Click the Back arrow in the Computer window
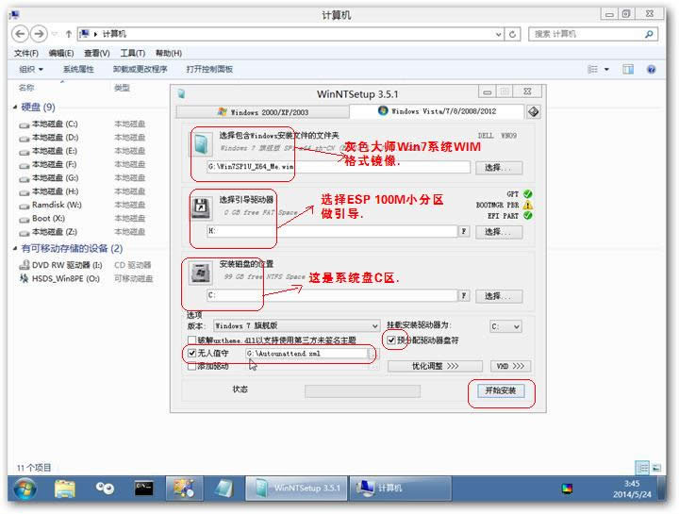 [20, 34]
